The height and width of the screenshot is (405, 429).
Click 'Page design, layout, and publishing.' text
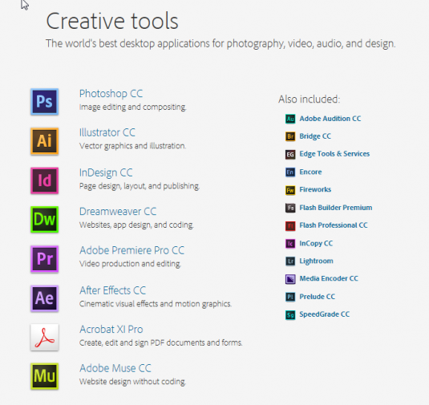[x=140, y=186]
